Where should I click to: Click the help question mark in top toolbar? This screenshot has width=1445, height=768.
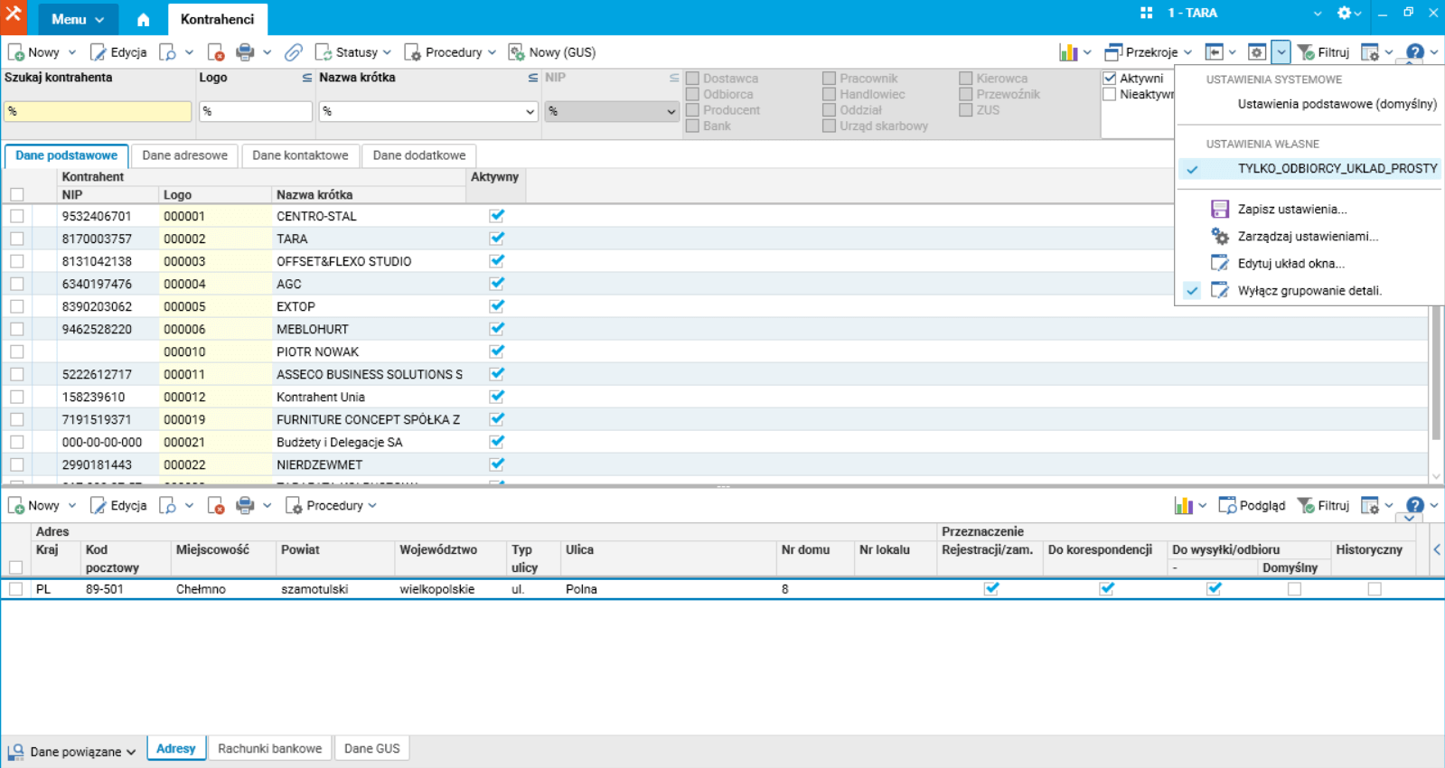(1414, 52)
